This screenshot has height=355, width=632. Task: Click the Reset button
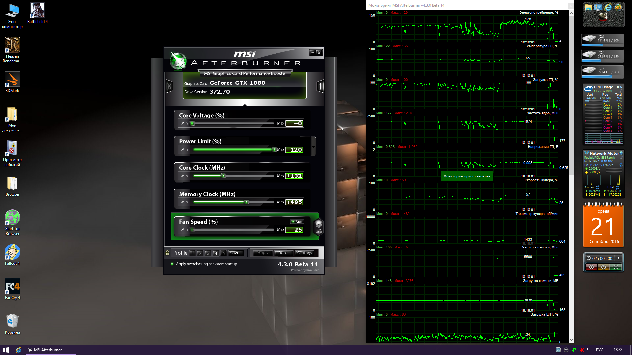coord(283,253)
